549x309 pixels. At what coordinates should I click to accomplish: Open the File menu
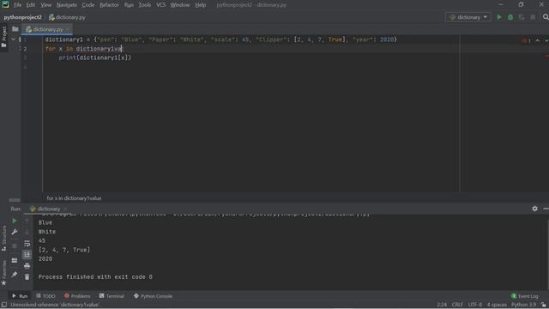click(17, 5)
